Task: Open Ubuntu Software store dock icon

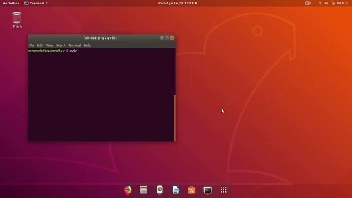Action: [191, 190]
